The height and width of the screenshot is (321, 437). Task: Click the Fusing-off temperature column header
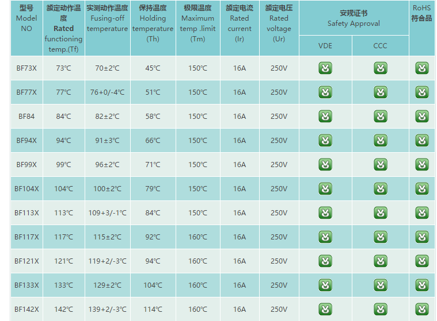click(x=107, y=19)
